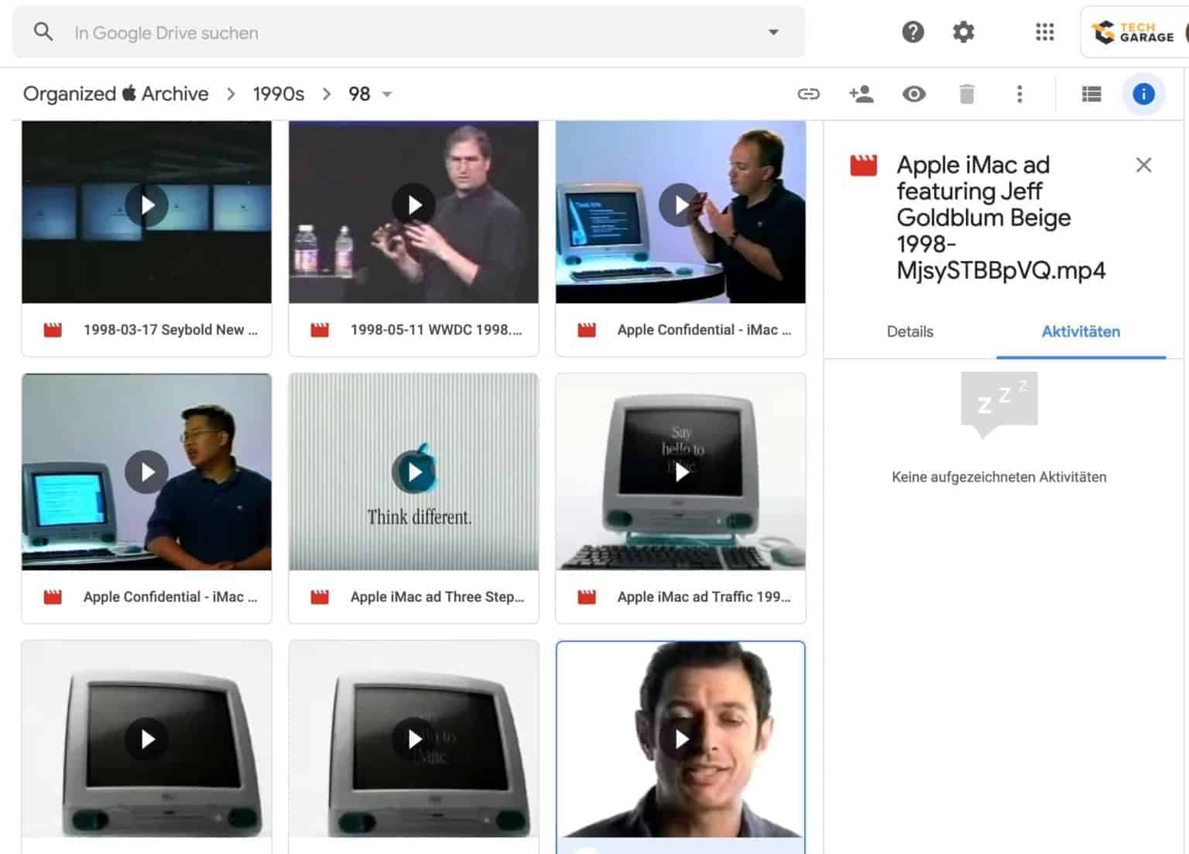Open the three-dot more actions menu
Image resolution: width=1189 pixels, height=854 pixels.
(x=1019, y=94)
